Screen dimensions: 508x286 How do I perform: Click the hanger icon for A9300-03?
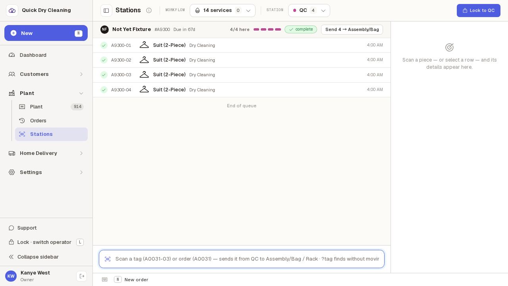[x=144, y=74]
